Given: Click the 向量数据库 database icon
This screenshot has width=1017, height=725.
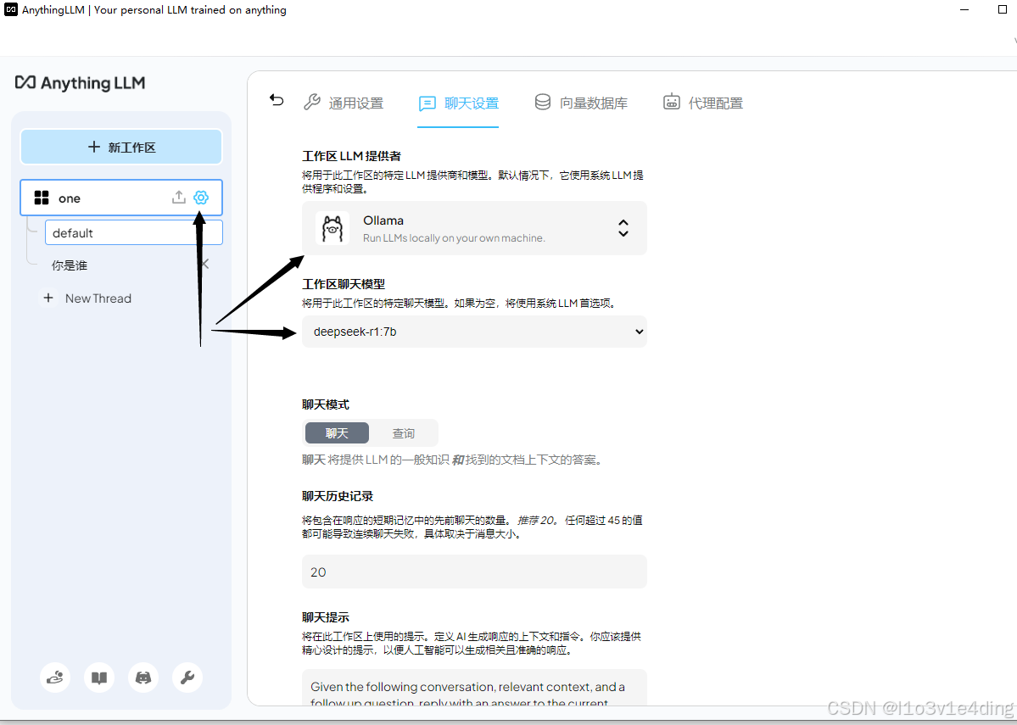Looking at the screenshot, I should pos(542,102).
